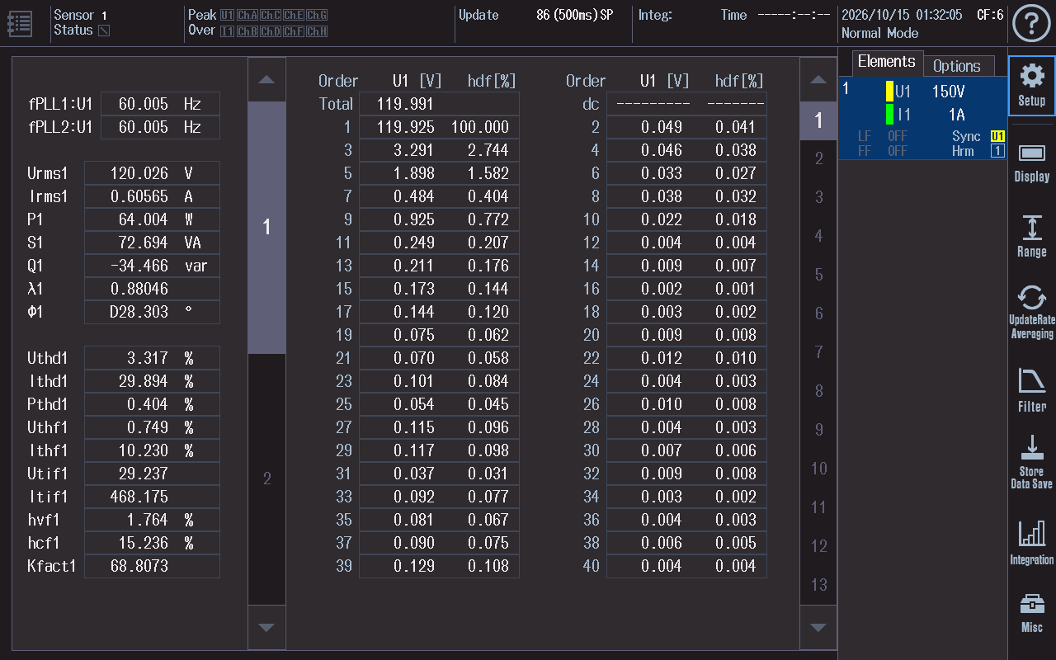The height and width of the screenshot is (660, 1056).
Task: Page down the left measurement list
Action: [266, 627]
